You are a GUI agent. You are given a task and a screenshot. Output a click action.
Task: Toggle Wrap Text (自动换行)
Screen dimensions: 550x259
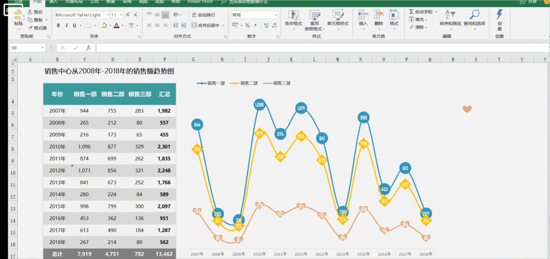click(x=204, y=15)
